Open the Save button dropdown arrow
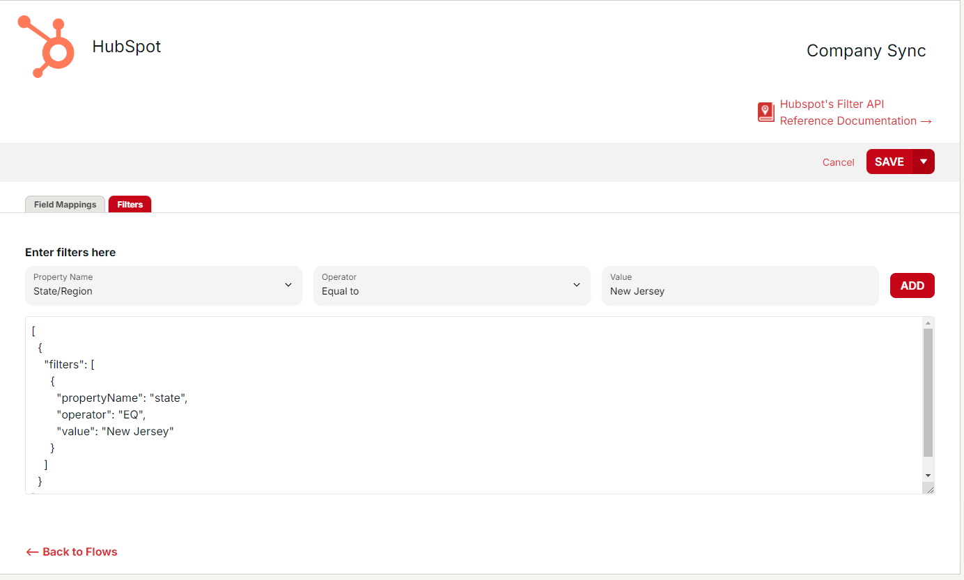Screen dimensions: 964x580 [924, 162]
